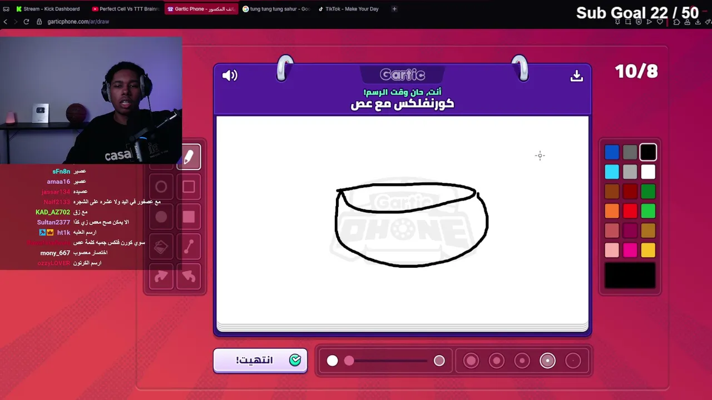
Task: Pick the bright green color swatch
Action: tap(648, 211)
